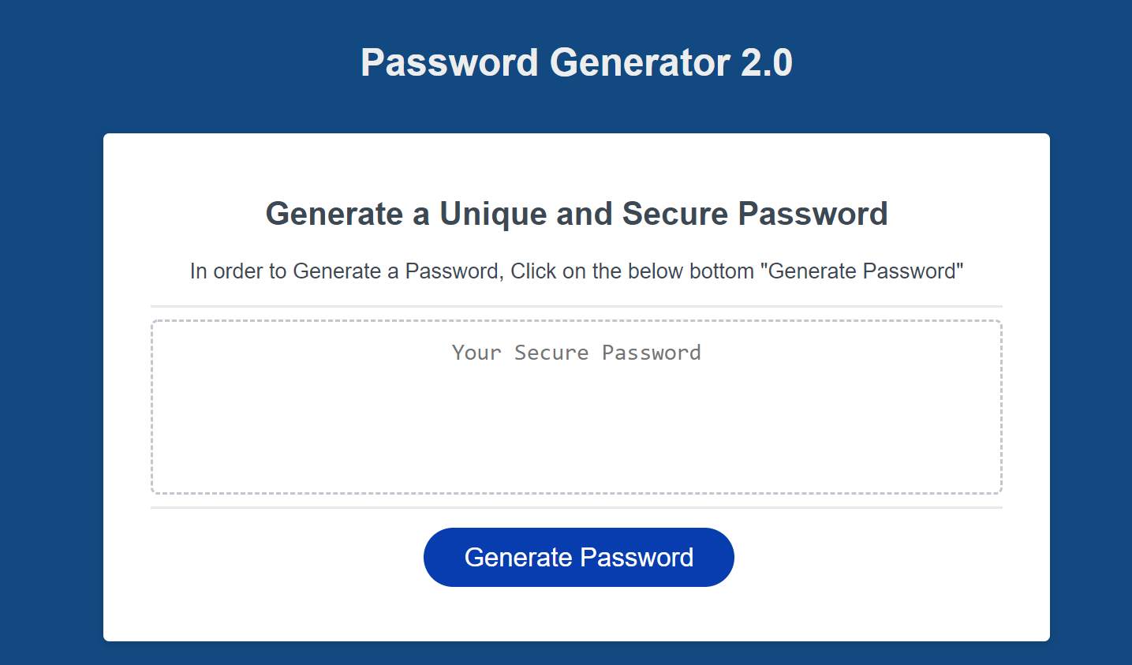Select the heading Generate a Unique and Secure Password
Viewport: 1132px width, 665px height.
577,213
